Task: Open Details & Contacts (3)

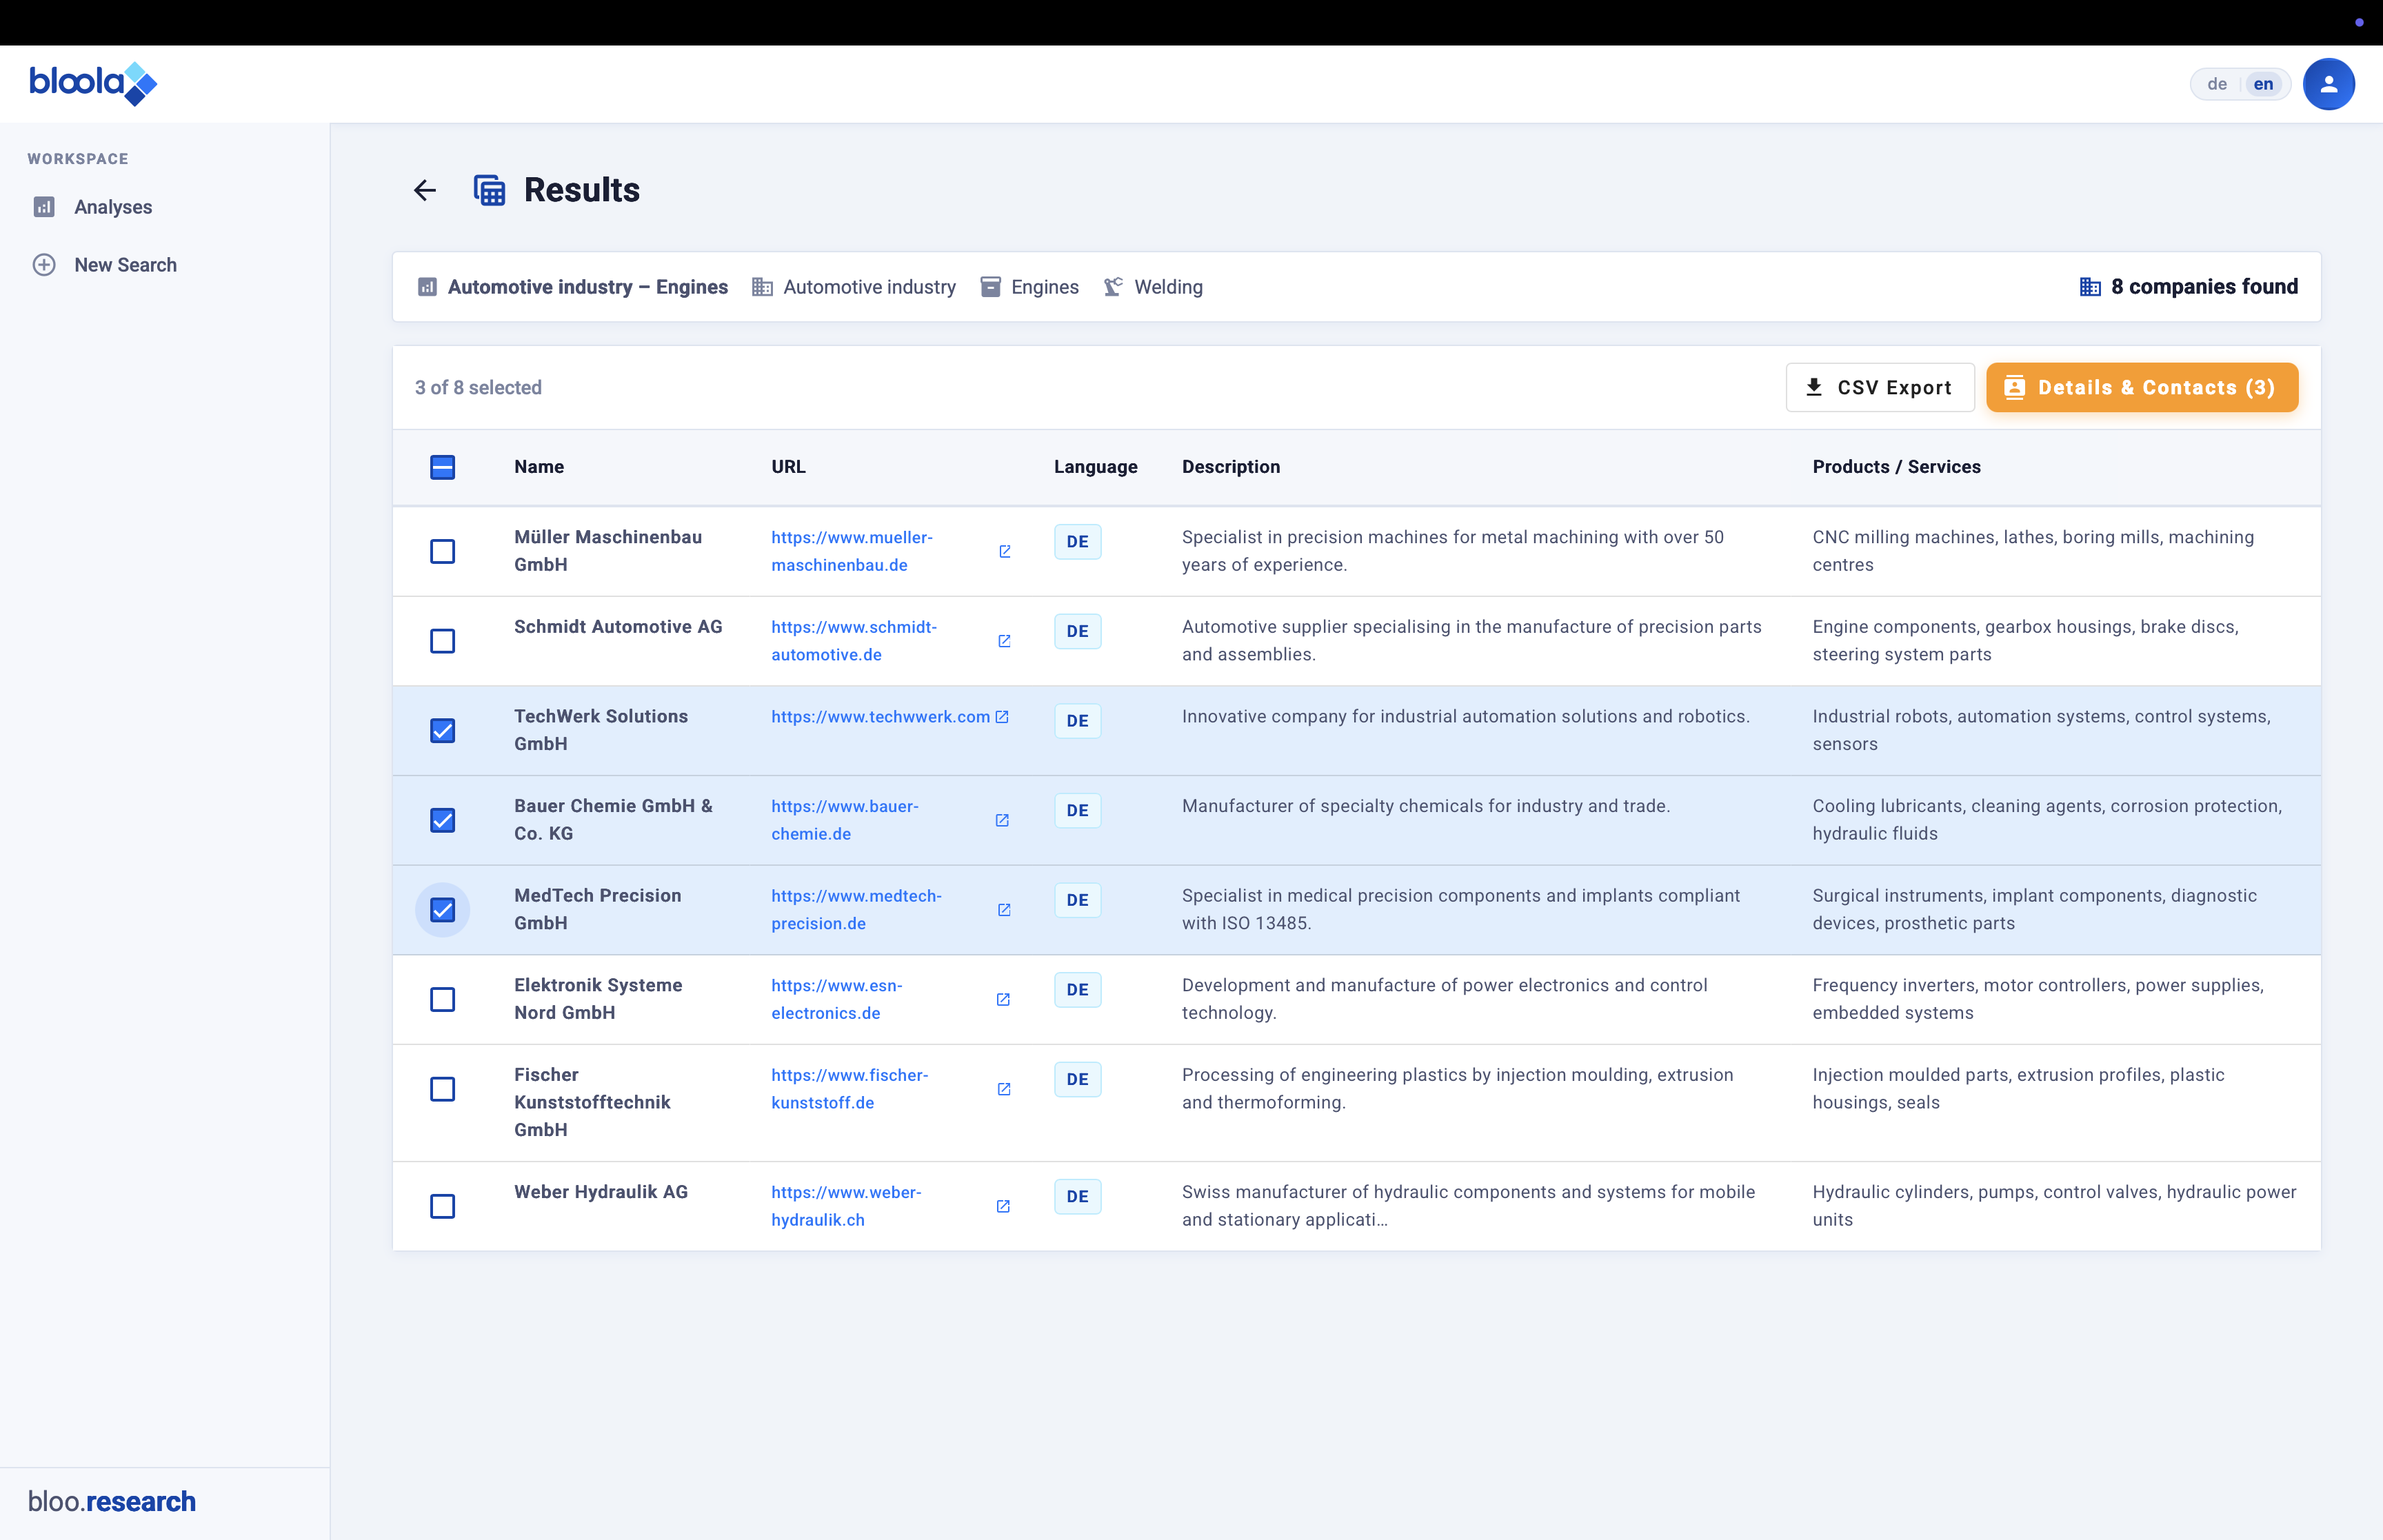Action: (x=2141, y=388)
